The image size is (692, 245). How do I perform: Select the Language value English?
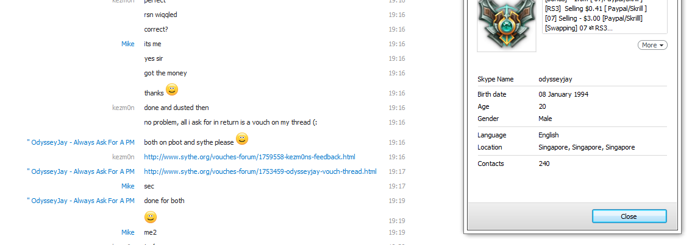(x=549, y=135)
